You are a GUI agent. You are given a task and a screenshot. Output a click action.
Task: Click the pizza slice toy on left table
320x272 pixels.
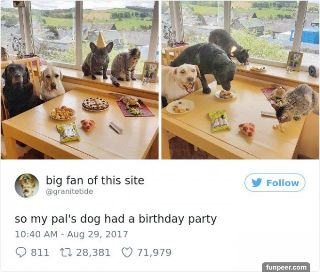88,125
